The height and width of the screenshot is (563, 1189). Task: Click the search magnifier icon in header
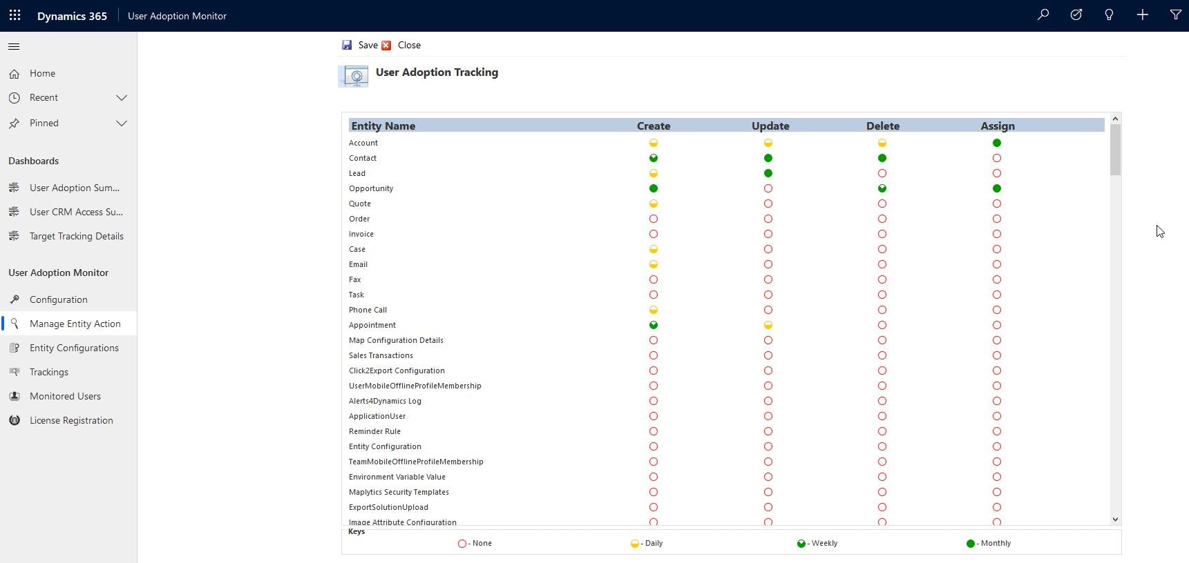1043,14
